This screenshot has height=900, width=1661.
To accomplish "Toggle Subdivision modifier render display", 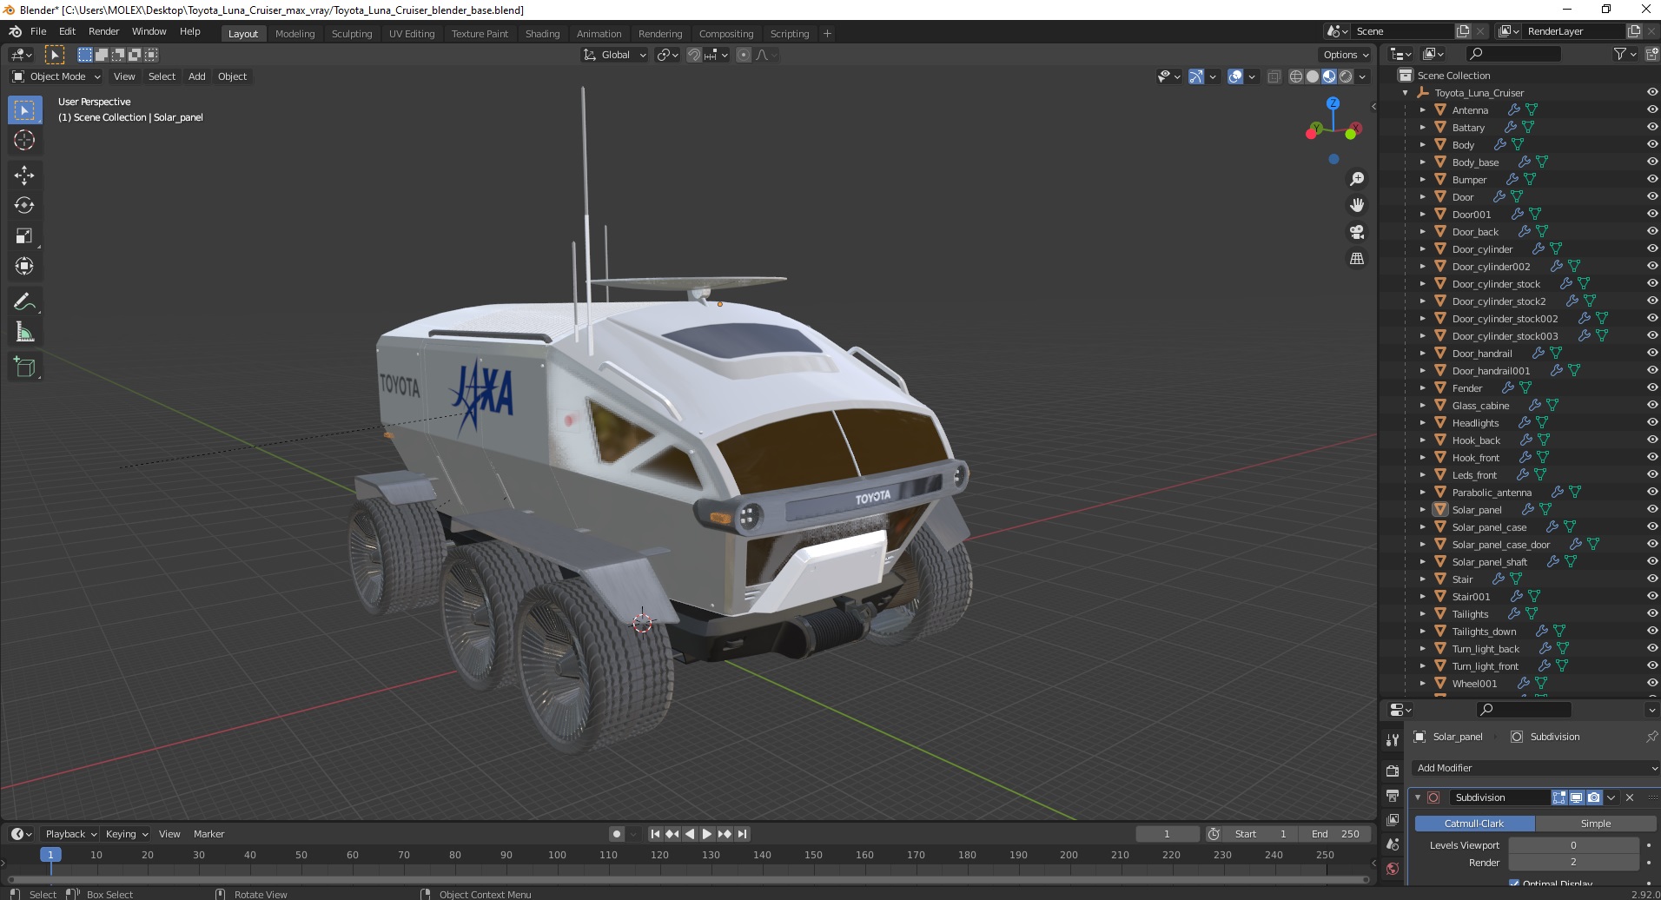I will click(1594, 797).
